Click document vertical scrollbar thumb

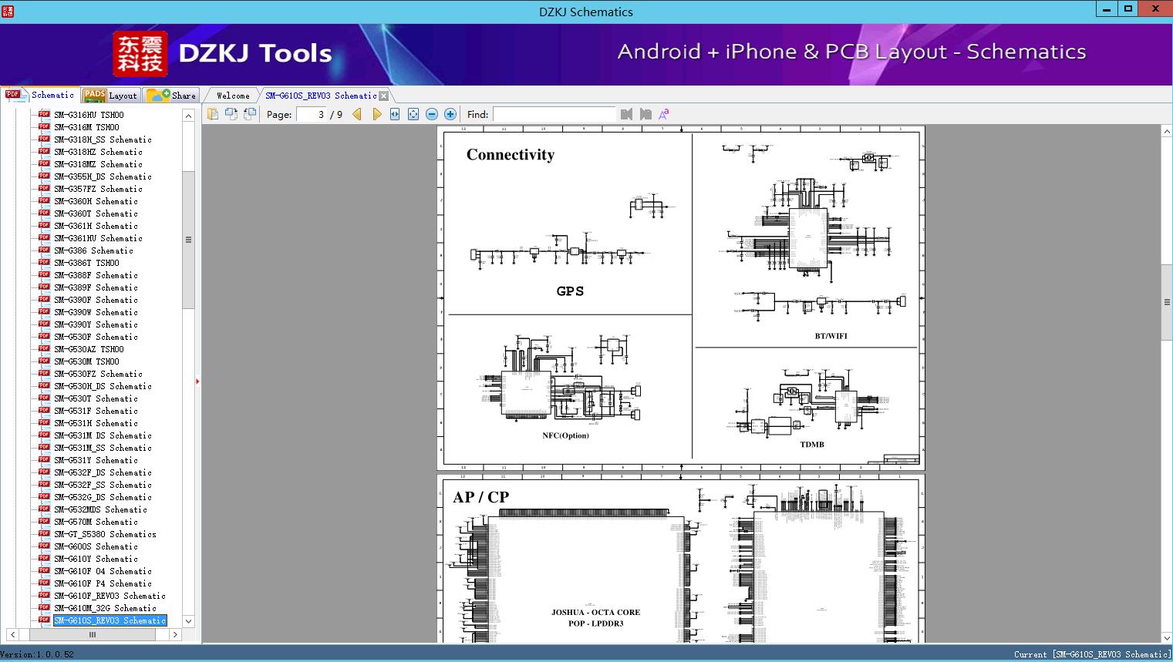coord(1167,302)
